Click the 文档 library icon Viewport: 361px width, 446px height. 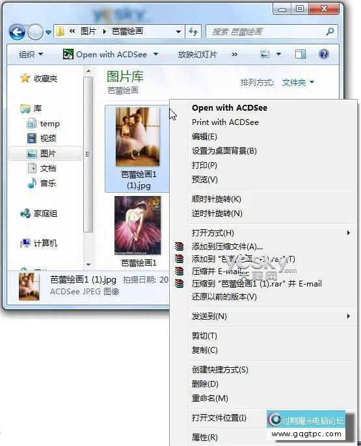tap(32, 168)
